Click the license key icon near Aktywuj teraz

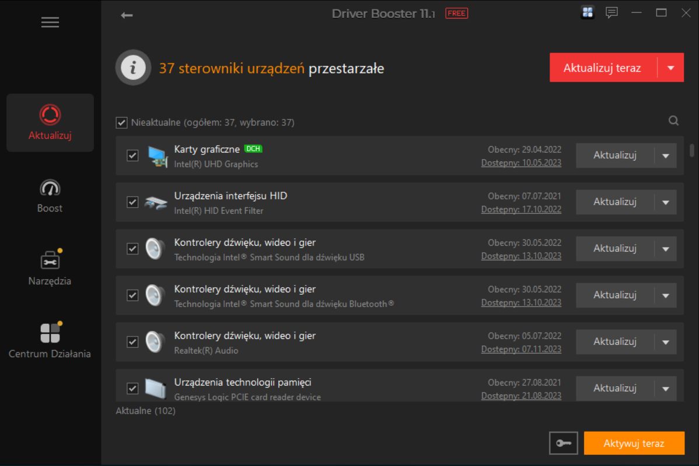pos(563,443)
